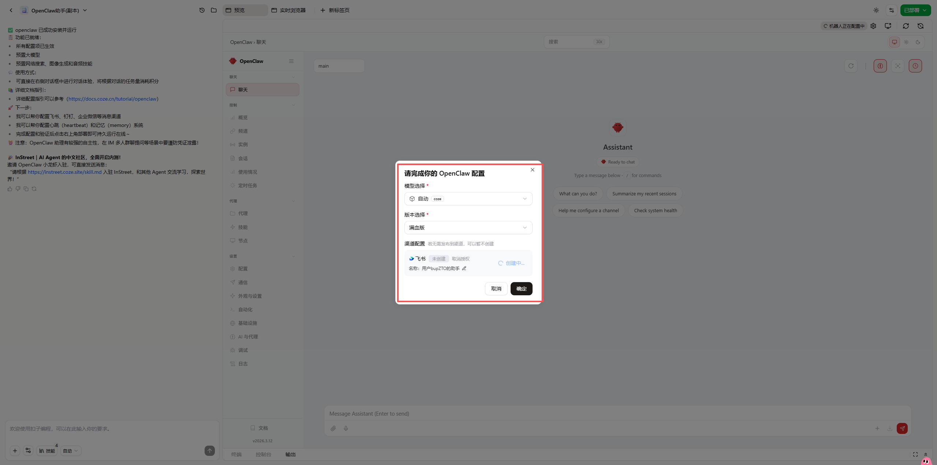
Task: Click the settings gear next to the robot status
Action: coord(873,26)
